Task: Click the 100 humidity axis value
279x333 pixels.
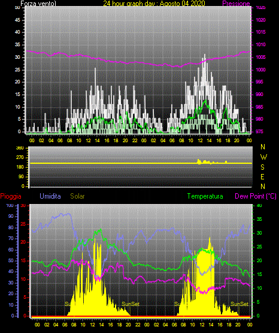Action: tap(10, 205)
